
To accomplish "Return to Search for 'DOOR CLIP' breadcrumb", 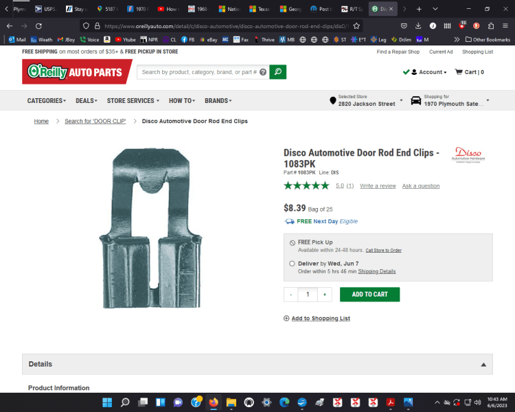I will [95, 122].
